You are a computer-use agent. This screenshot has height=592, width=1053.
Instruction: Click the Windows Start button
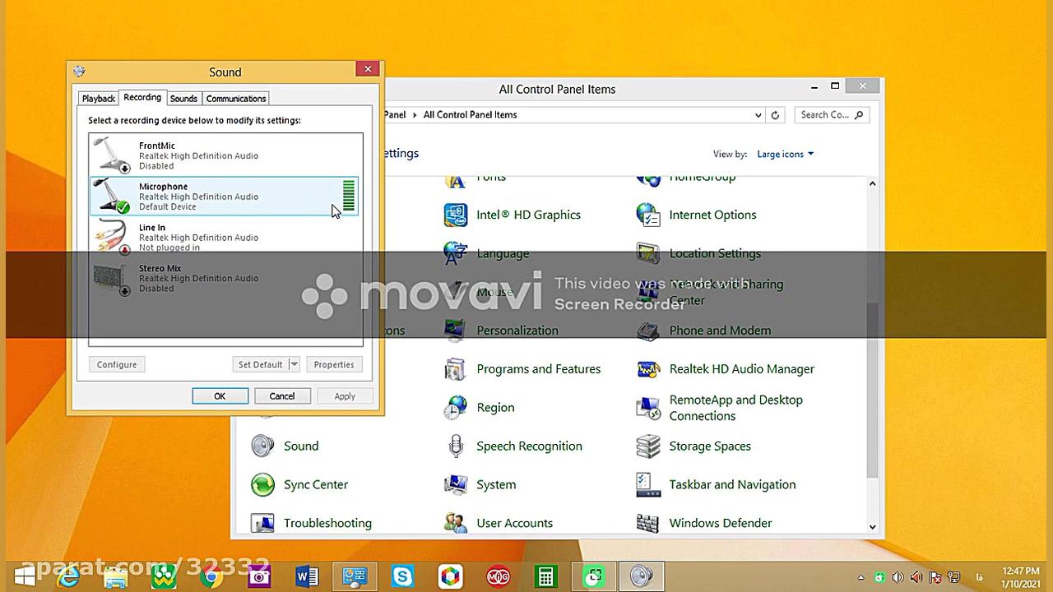click(x=24, y=576)
